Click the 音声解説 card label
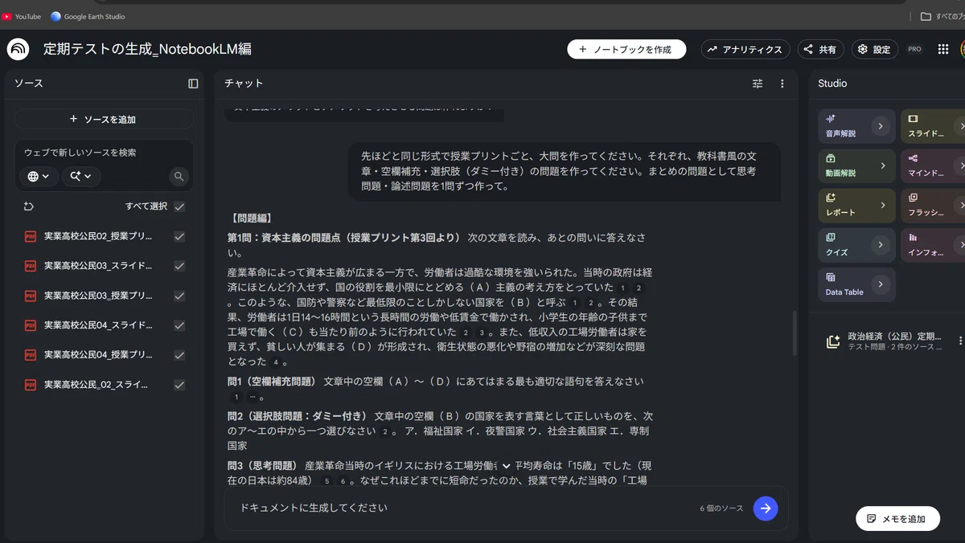This screenshot has width=965, height=543. coord(840,133)
